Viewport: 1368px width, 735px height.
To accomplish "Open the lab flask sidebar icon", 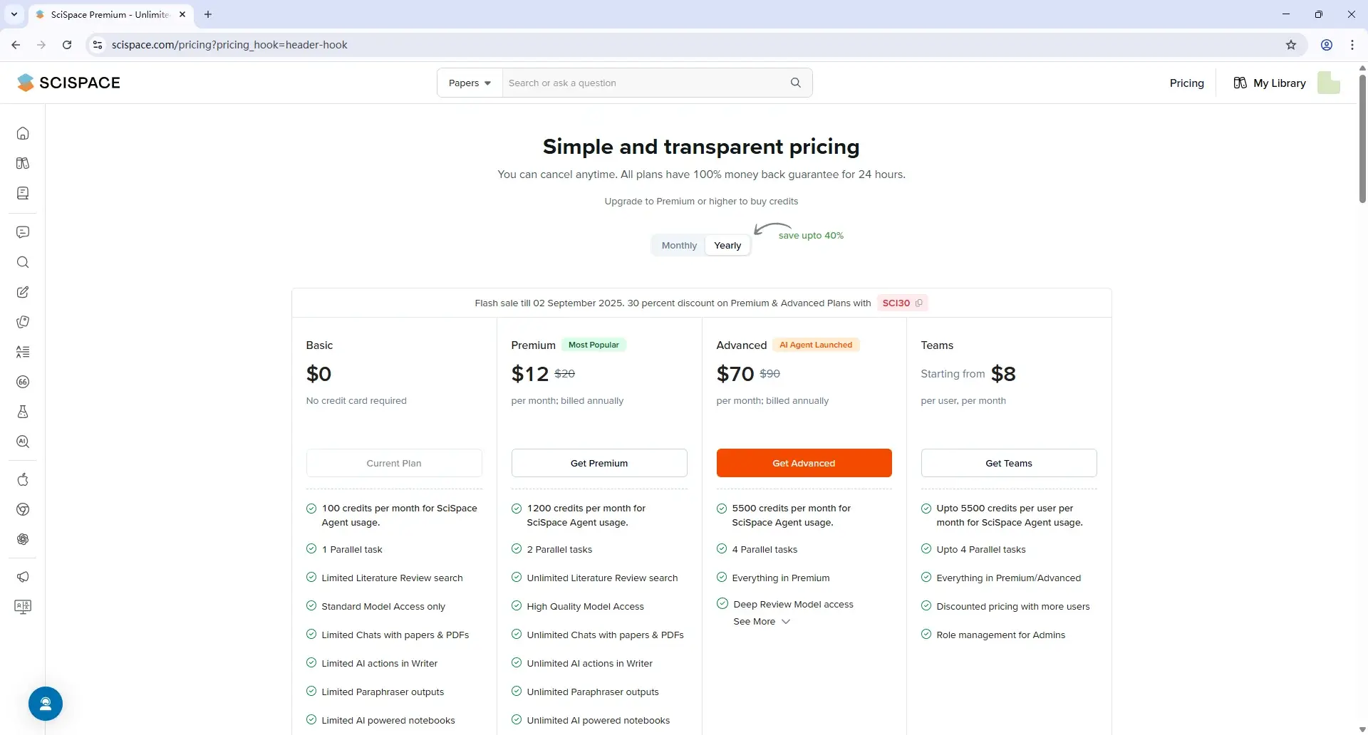I will [x=23, y=412].
